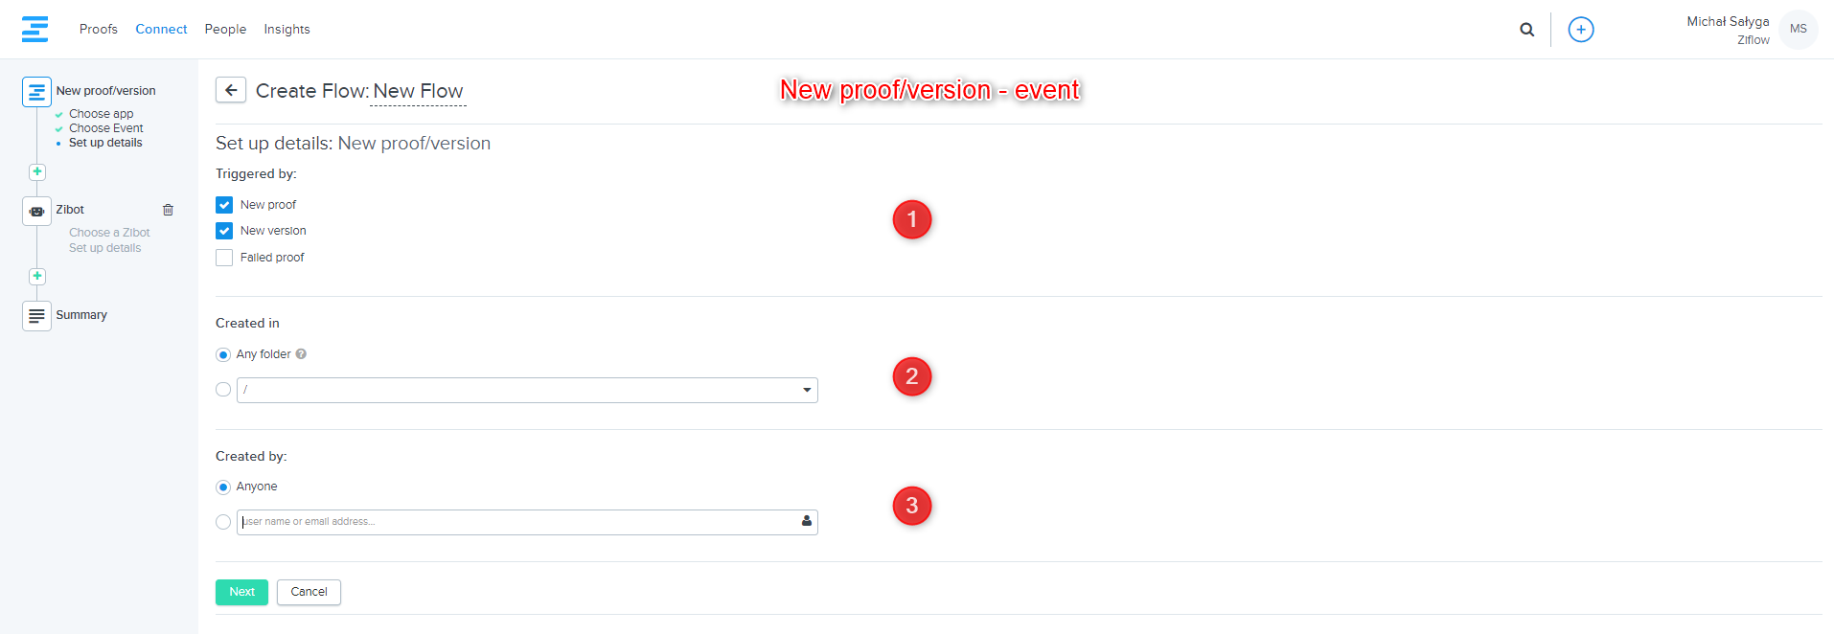Click the Summary step icon
Screen dimensions: 1834x634
36,315
